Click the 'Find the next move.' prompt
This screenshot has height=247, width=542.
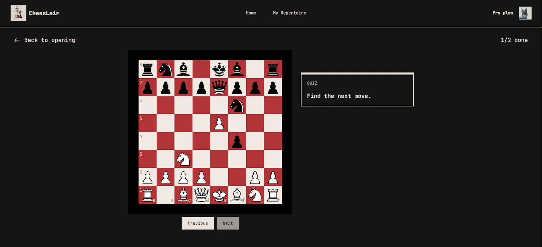pyautogui.click(x=339, y=96)
